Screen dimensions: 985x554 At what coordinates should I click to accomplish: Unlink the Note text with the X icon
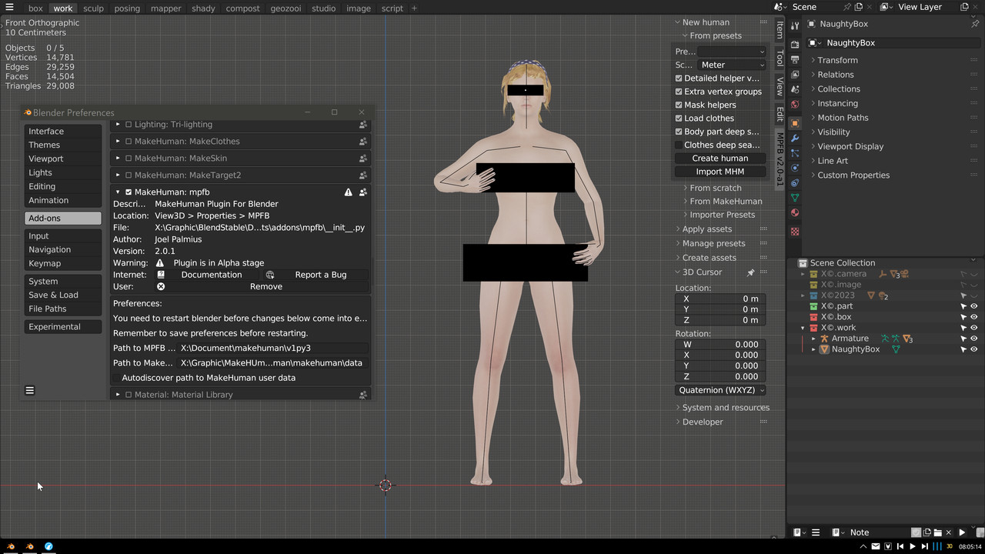click(949, 532)
